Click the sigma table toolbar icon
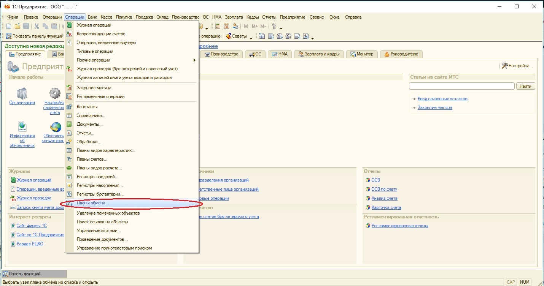The image size is (544, 286). (x=262, y=36)
